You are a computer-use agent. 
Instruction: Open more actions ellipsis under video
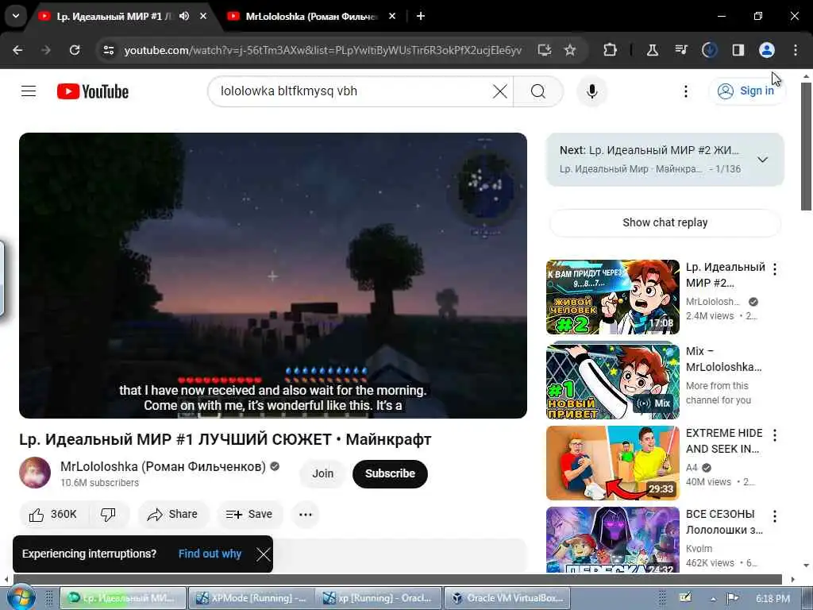(306, 514)
